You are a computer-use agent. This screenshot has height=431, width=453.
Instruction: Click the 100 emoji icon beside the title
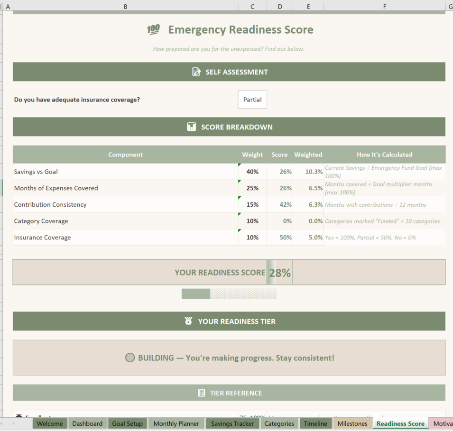(x=153, y=29)
